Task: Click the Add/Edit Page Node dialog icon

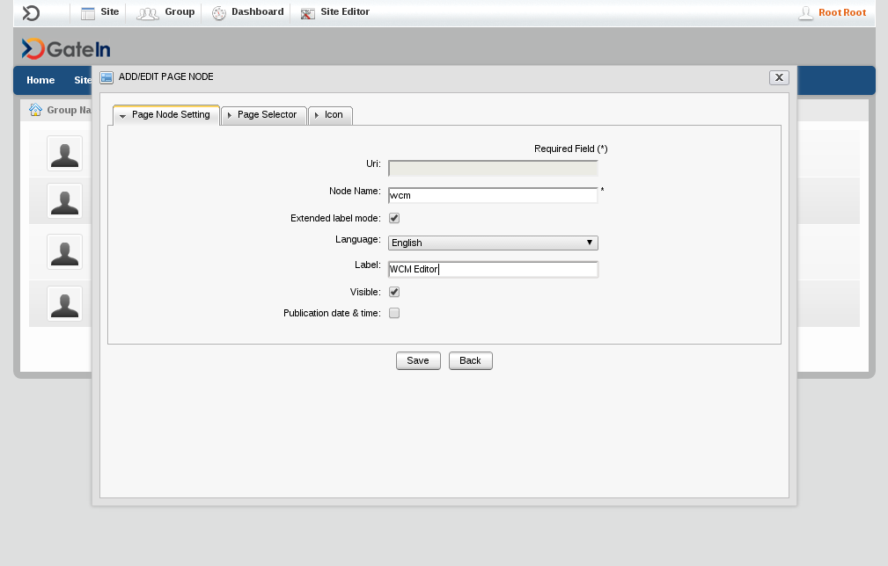Action: pos(106,77)
